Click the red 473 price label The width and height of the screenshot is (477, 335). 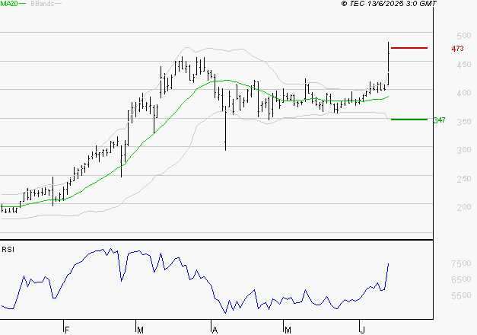click(x=457, y=49)
